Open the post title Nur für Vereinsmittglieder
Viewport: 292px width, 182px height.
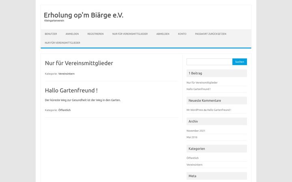click(79, 63)
